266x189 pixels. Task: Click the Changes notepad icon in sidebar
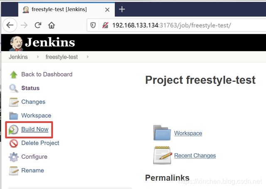pyautogui.click(x=14, y=102)
